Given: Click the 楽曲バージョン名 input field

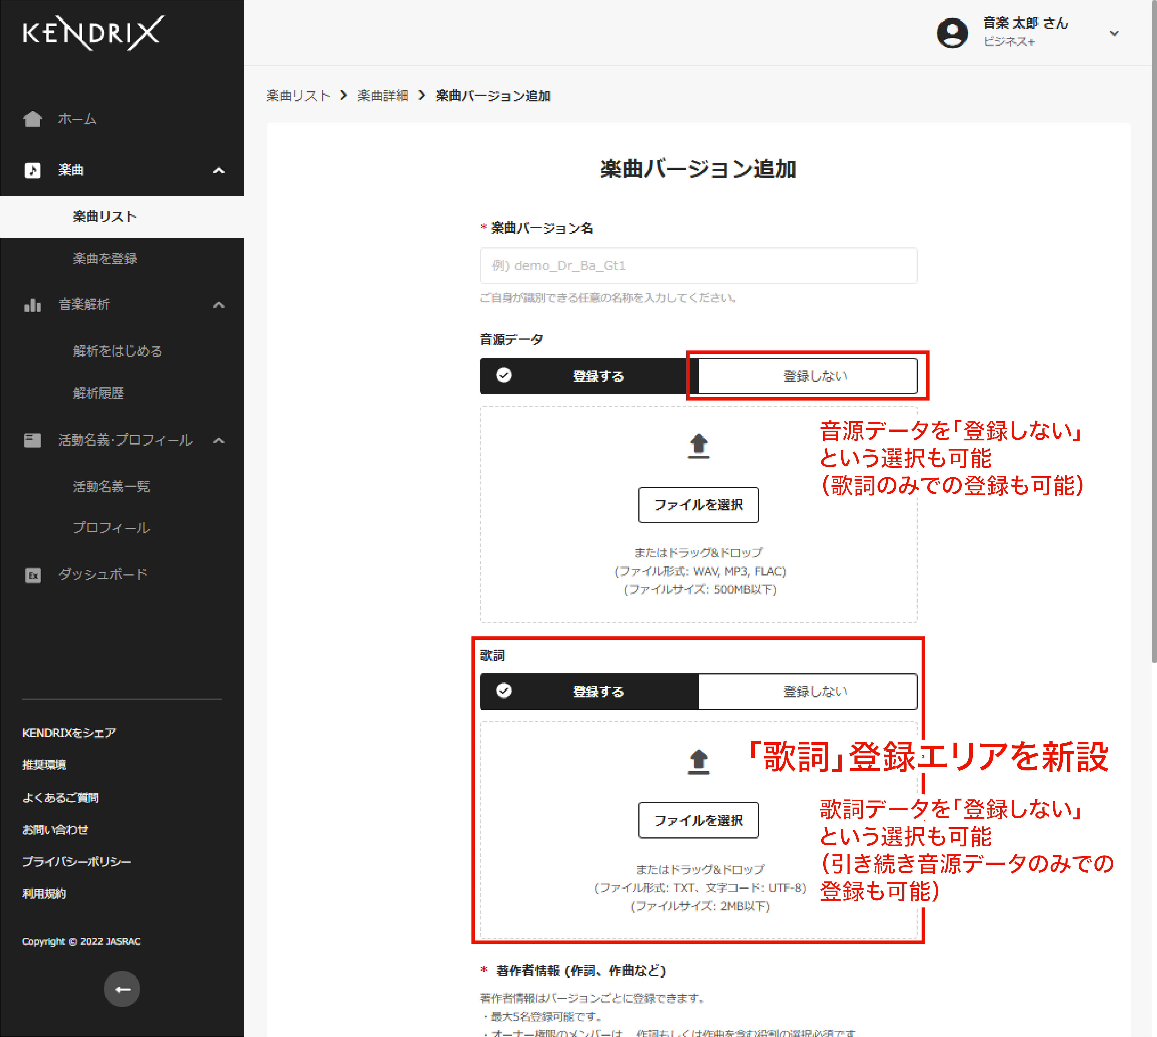Looking at the screenshot, I should click(x=698, y=265).
